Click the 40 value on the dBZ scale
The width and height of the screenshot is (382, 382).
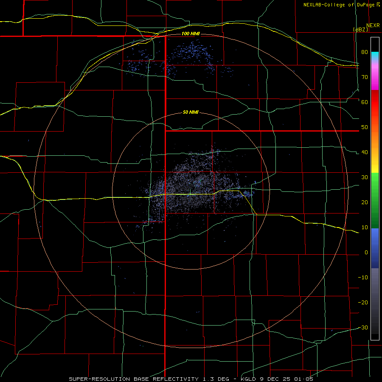(x=365, y=152)
